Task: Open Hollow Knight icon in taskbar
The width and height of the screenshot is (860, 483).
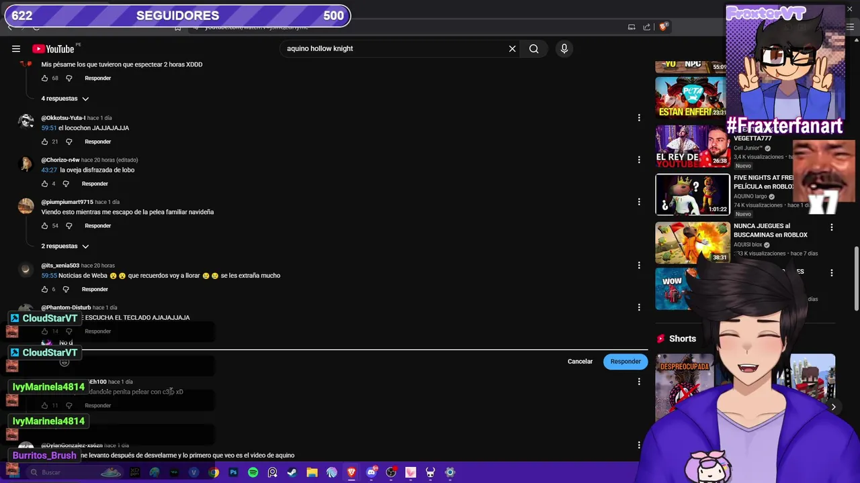Action: 431,472
